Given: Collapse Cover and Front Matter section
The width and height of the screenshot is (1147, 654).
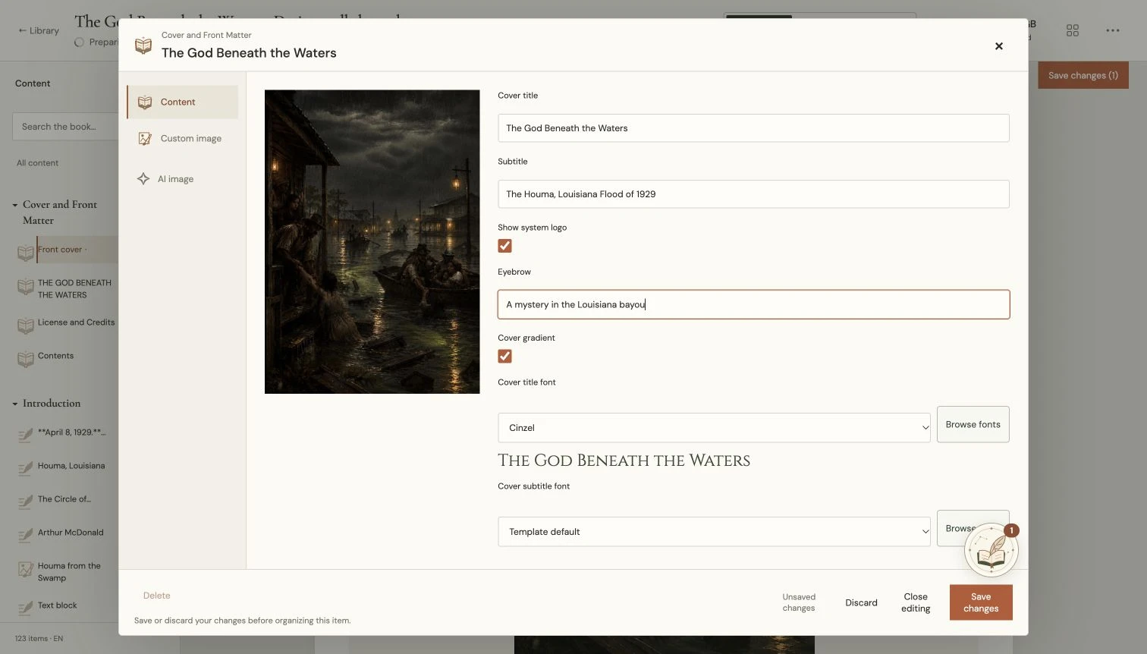Looking at the screenshot, I should 14,205.
